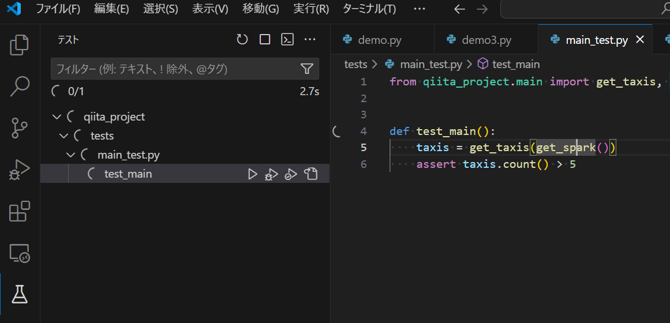Open the Run and Debug view
Screen dimensions: 670x323
pos(20,170)
